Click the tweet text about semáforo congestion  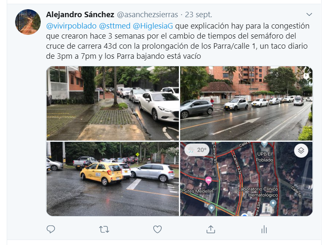178,41
